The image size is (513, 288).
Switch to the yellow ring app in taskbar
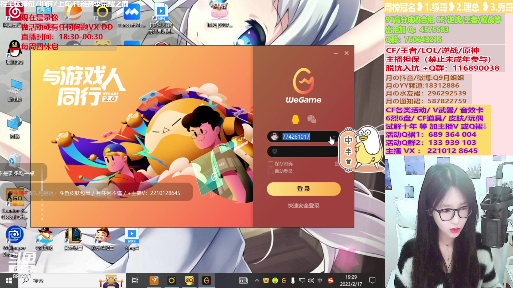pyautogui.click(x=172, y=281)
